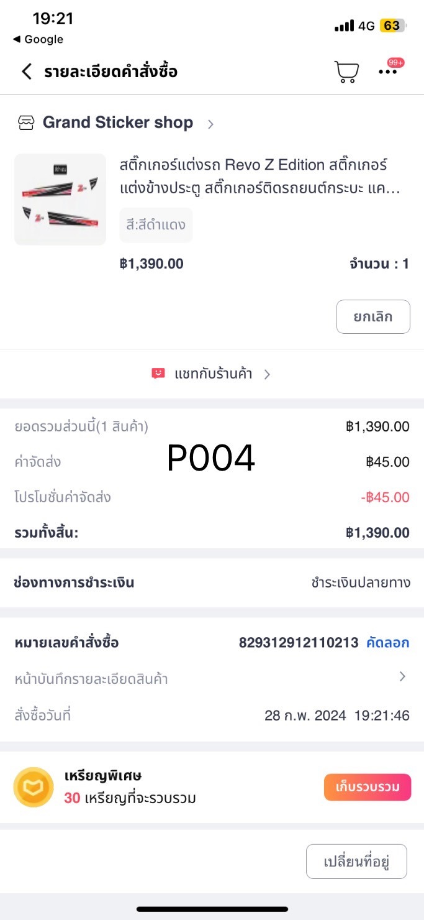Expand the product details record chevron
The width and height of the screenshot is (424, 920).
tap(402, 677)
